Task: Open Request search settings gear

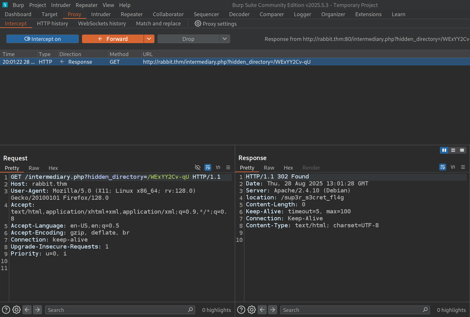Action: [x=17, y=310]
